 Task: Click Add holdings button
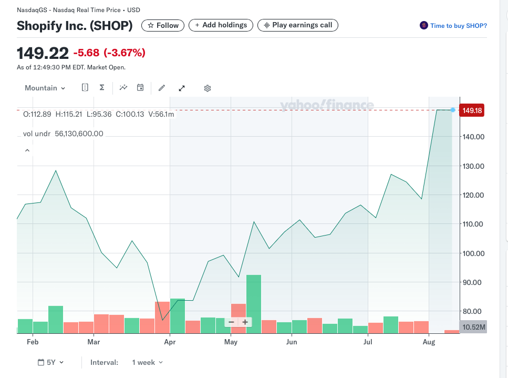(x=221, y=25)
